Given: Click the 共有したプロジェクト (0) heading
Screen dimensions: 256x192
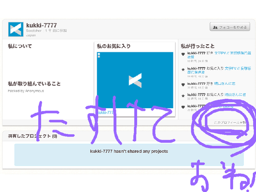Looking at the screenshot, I should [33, 136].
